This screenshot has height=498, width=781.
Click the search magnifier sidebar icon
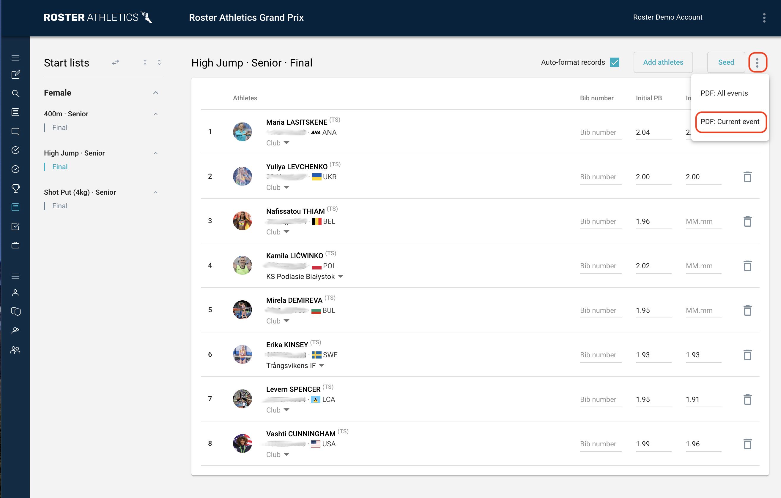pos(15,94)
